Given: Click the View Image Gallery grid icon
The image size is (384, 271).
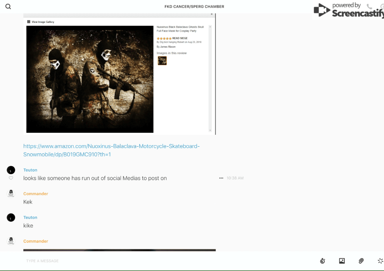Looking at the screenshot, I should (x=29, y=22).
